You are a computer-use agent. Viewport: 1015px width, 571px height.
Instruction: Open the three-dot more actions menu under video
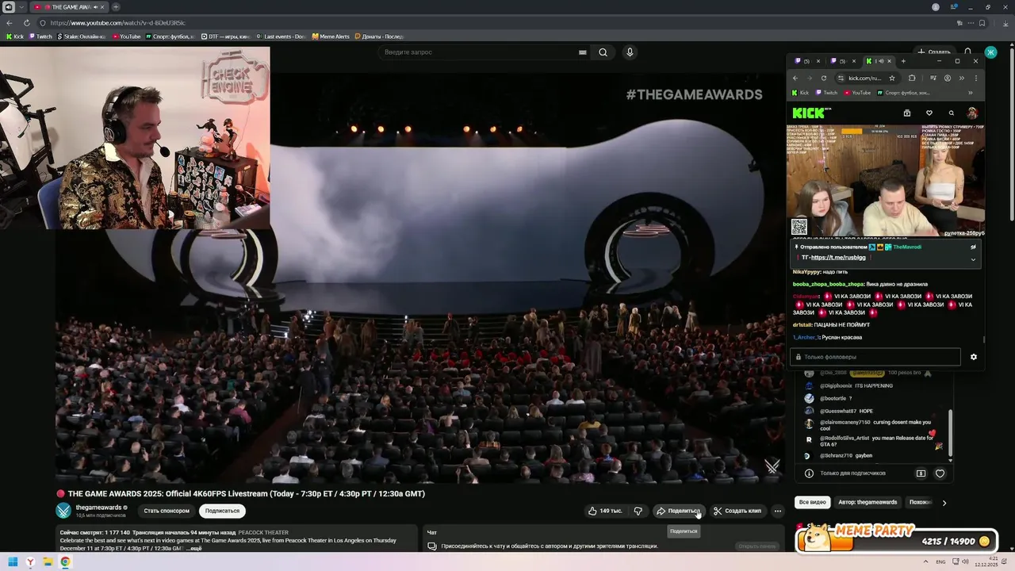point(778,511)
